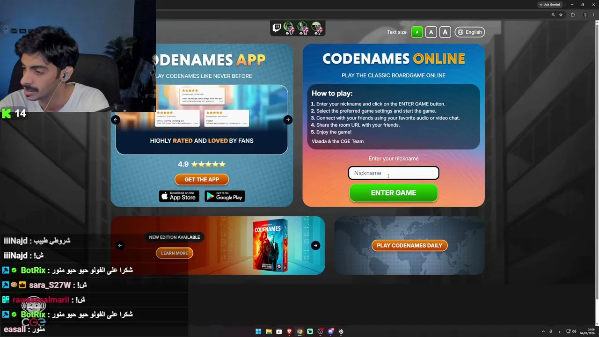
Task: Bookmark this page with the star icon
Action: pos(561,15)
